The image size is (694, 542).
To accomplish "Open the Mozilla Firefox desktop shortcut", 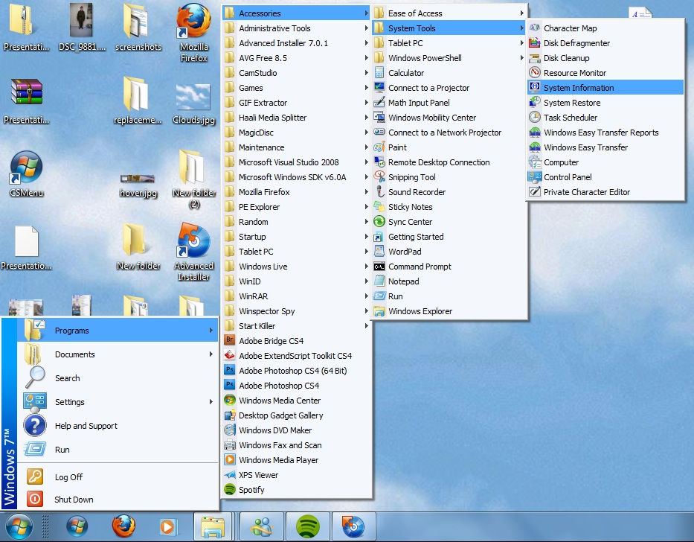I will click(193, 34).
